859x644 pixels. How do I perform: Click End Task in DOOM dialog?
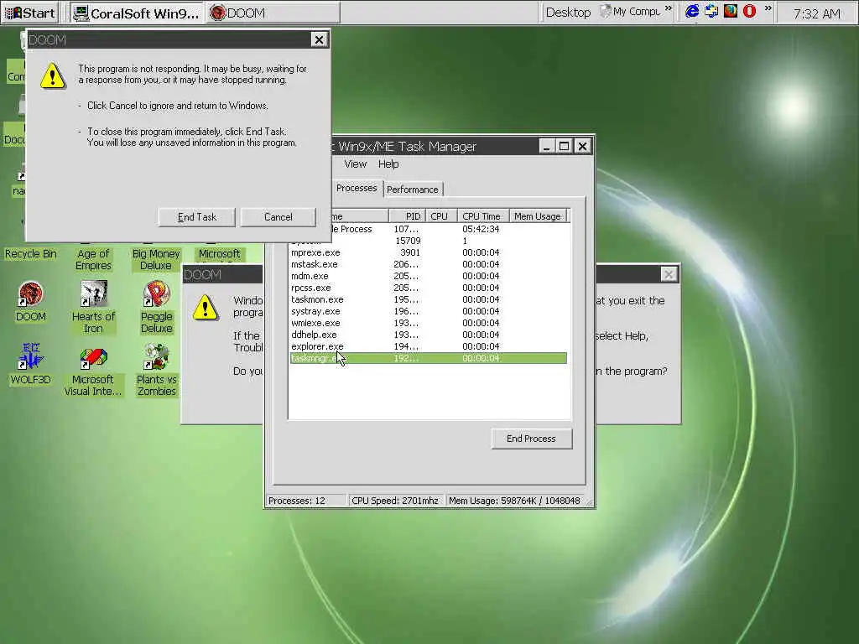pyautogui.click(x=196, y=217)
